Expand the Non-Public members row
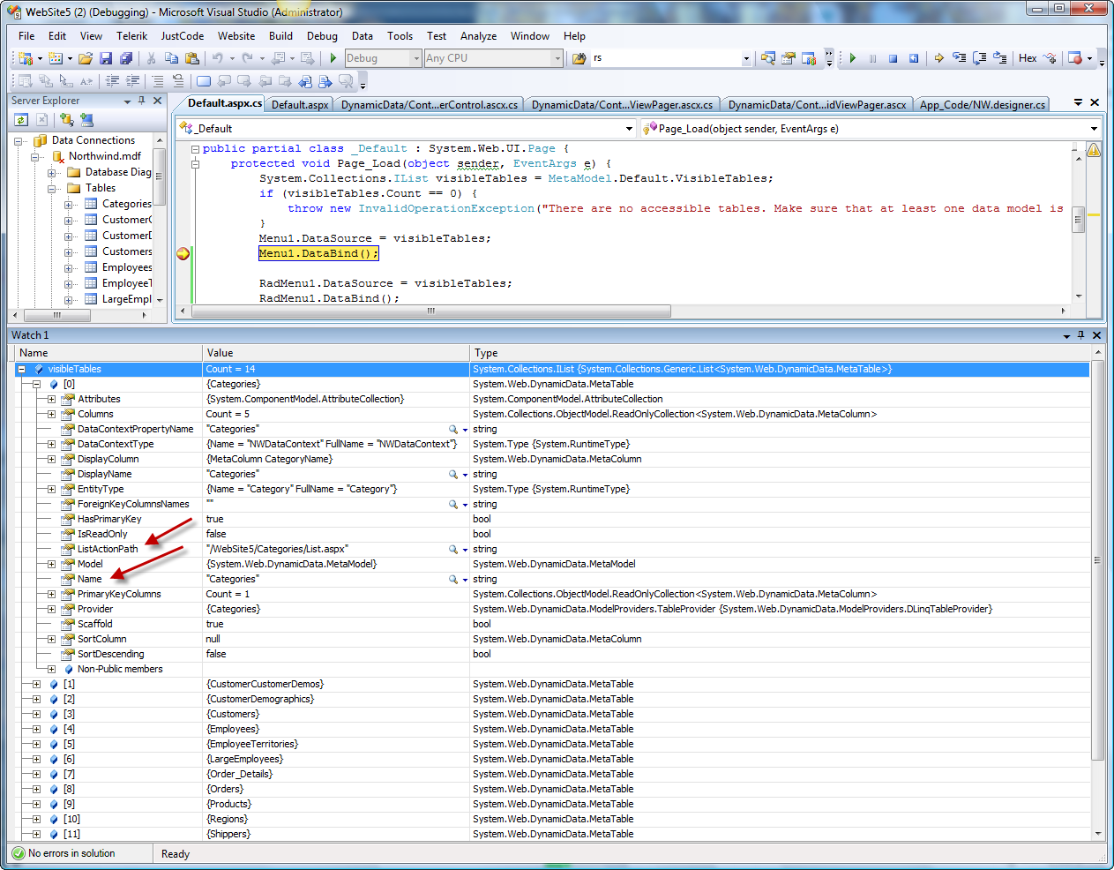The height and width of the screenshot is (870, 1114). tap(51, 670)
